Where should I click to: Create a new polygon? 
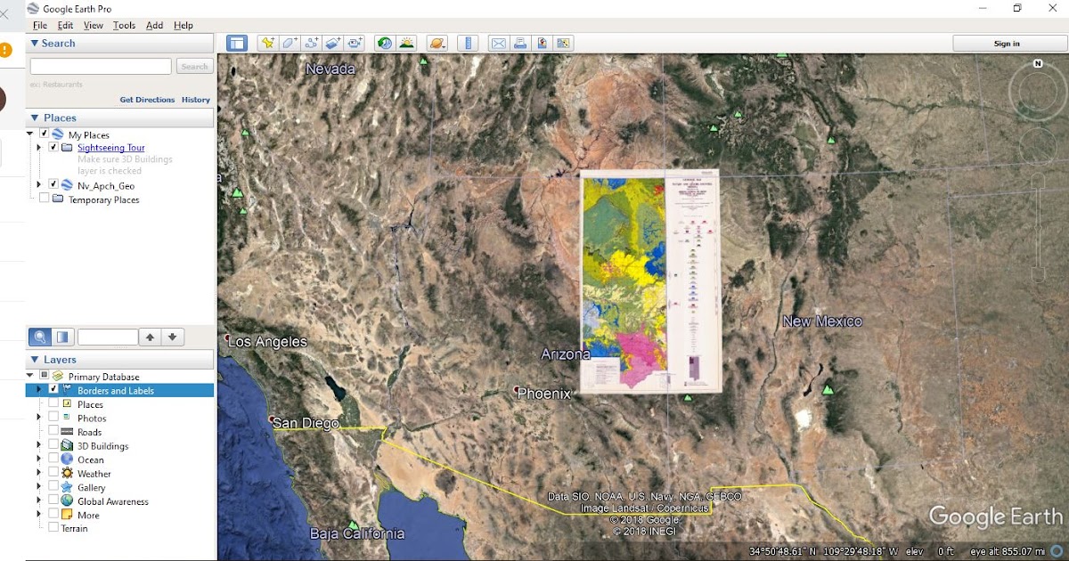click(x=290, y=42)
